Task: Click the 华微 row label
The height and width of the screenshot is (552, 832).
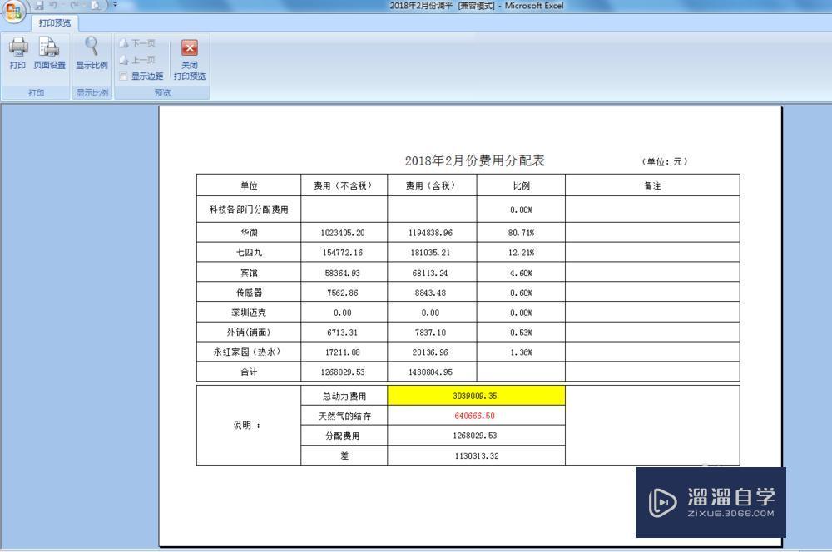Action: tap(249, 232)
